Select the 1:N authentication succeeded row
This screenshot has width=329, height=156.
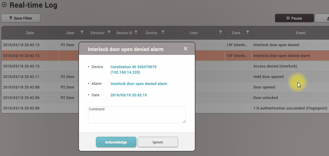click(290, 108)
